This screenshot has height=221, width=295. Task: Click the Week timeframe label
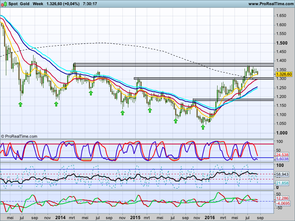coord(38,4)
